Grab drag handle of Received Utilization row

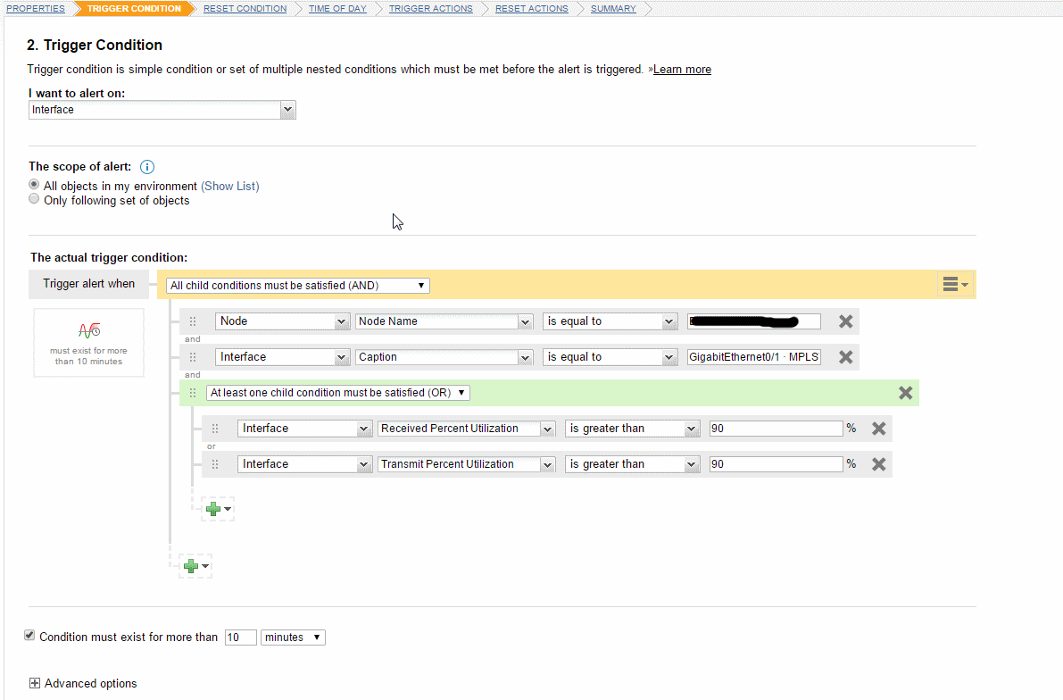(215, 429)
